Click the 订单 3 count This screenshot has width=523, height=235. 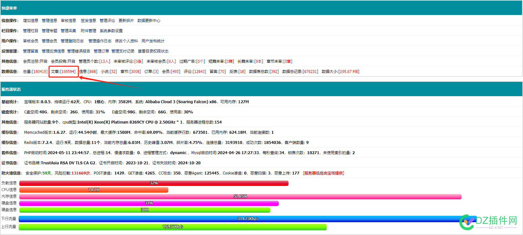pos(151,72)
